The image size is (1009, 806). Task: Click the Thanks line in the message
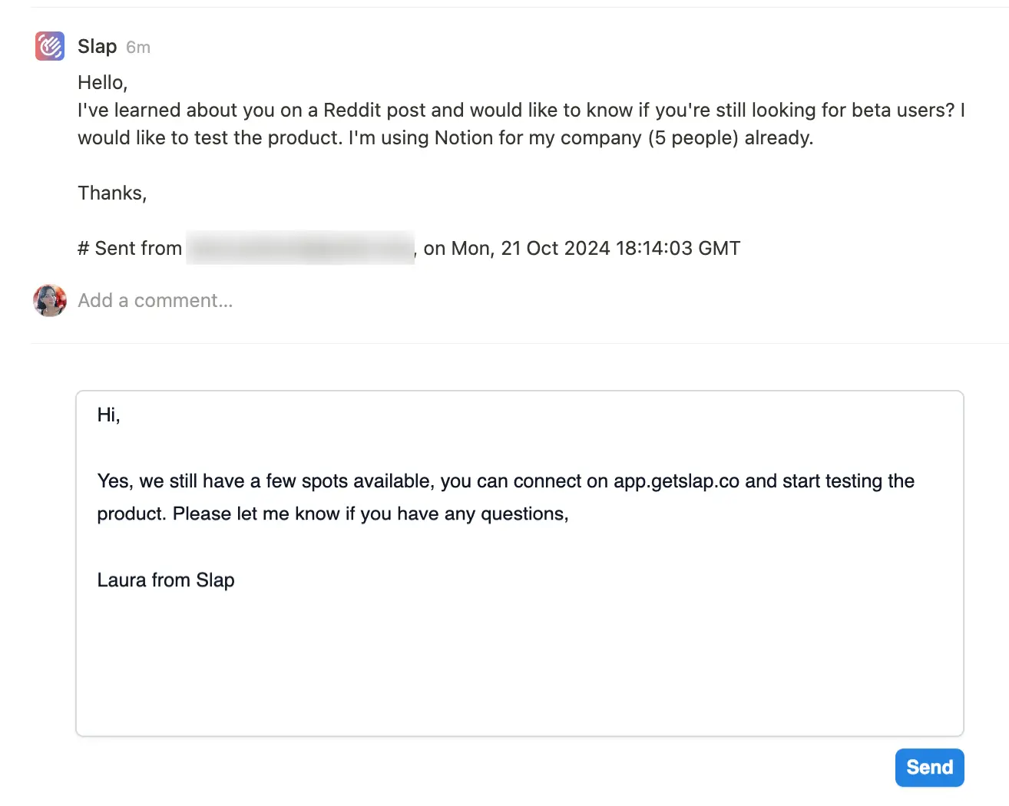[112, 193]
